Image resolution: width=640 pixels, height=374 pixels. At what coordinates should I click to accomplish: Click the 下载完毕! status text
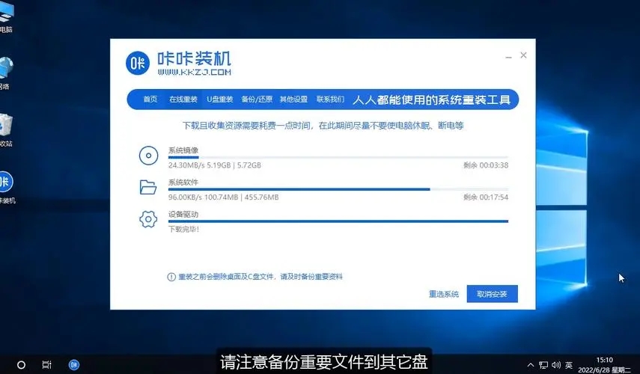click(183, 229)
